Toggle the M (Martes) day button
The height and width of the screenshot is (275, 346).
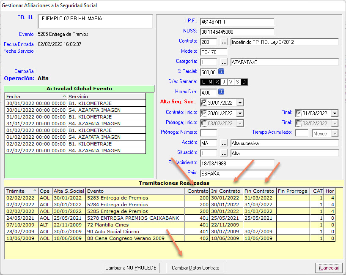[210, 82]
